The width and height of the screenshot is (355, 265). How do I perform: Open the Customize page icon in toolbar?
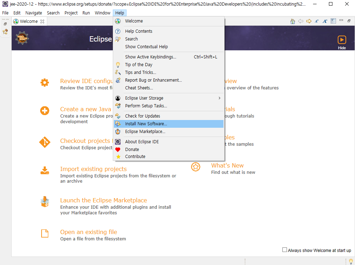click(333, 21)
